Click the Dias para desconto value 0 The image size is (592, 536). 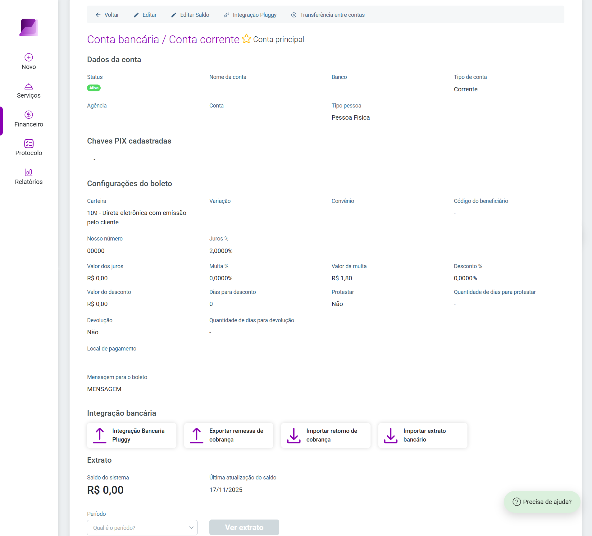(211, 304)
